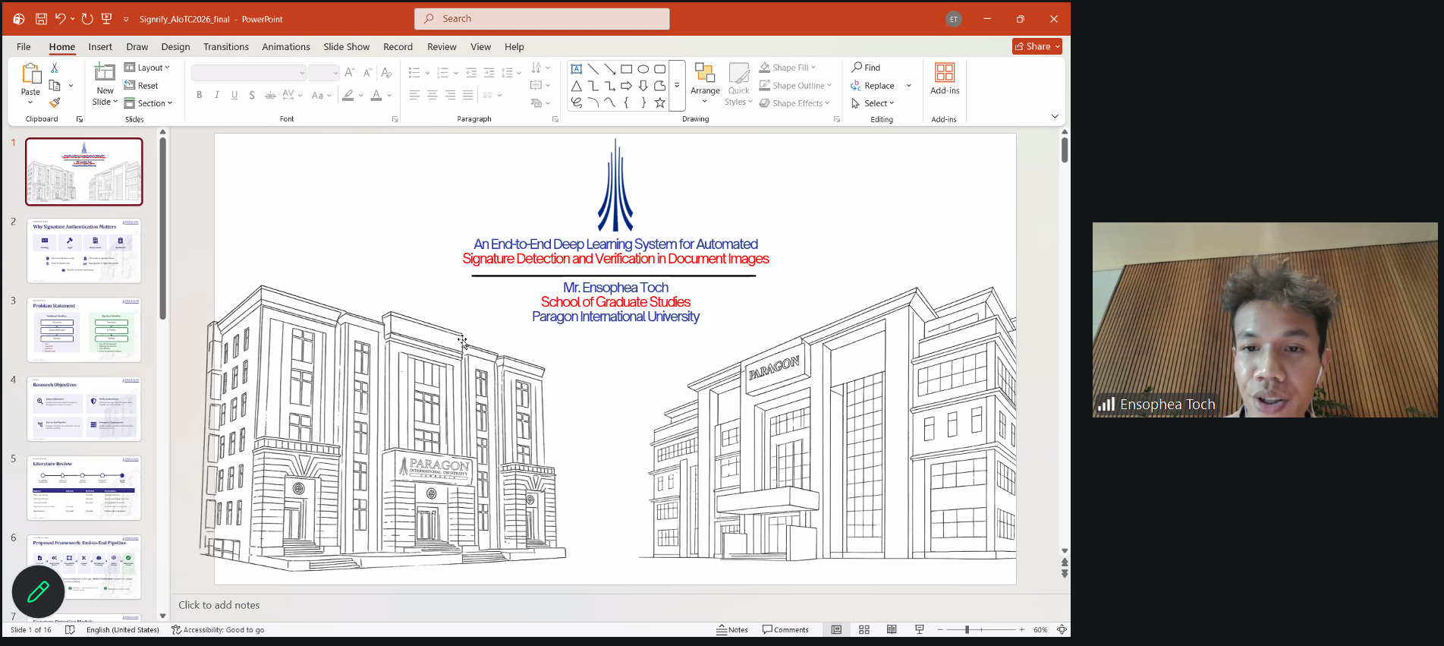
Task: Toggle Center paragraph alignment
Action: [x=433, y=95]
